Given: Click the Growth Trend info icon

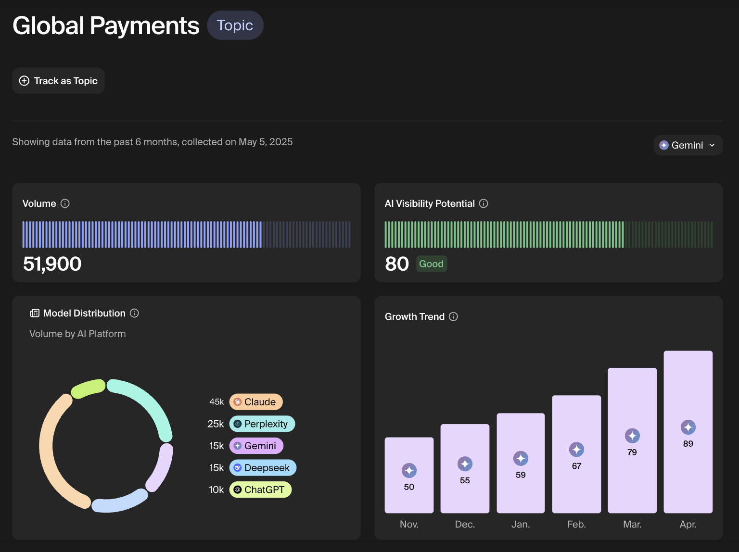Looking at the screenshot, I should point(453,316).
